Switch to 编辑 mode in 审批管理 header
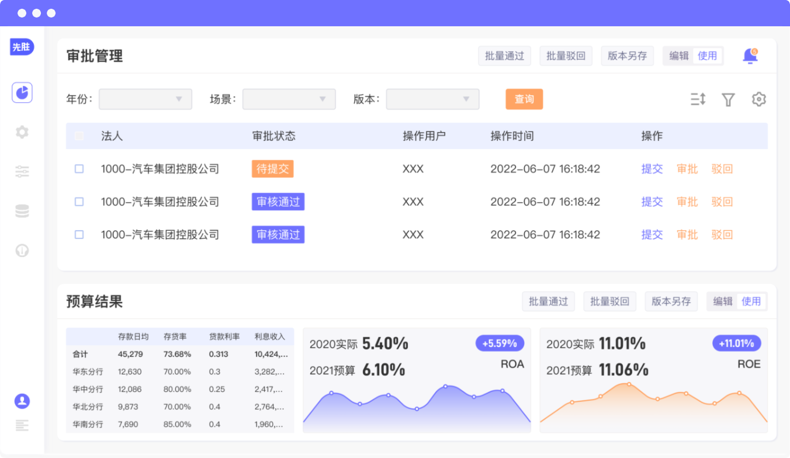790x458 pixels. pos(679,56)
